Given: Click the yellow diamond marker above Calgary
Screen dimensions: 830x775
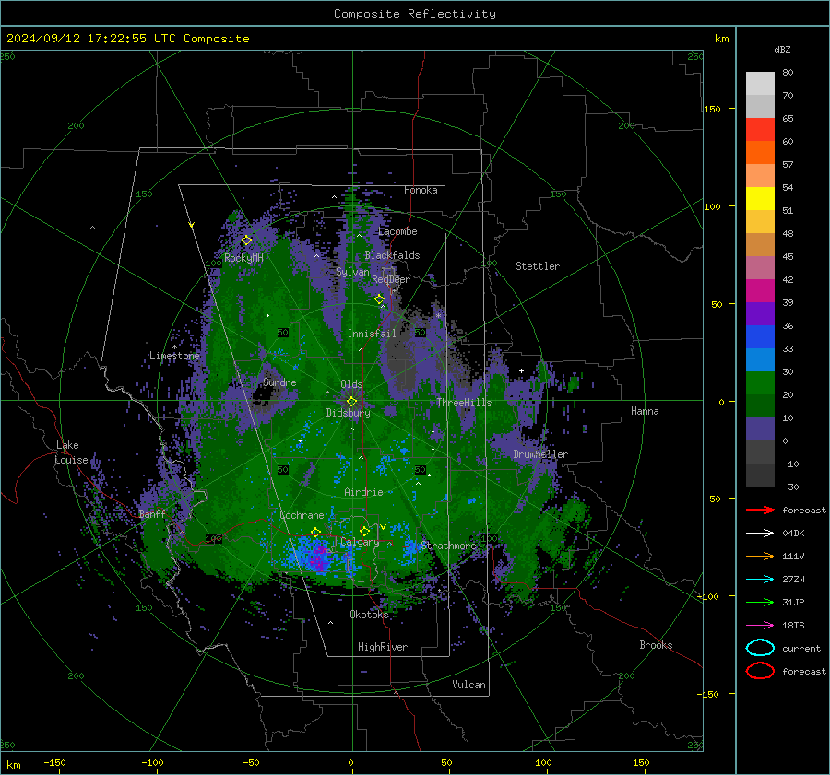Looking at the screenshot, I should 364,531.
